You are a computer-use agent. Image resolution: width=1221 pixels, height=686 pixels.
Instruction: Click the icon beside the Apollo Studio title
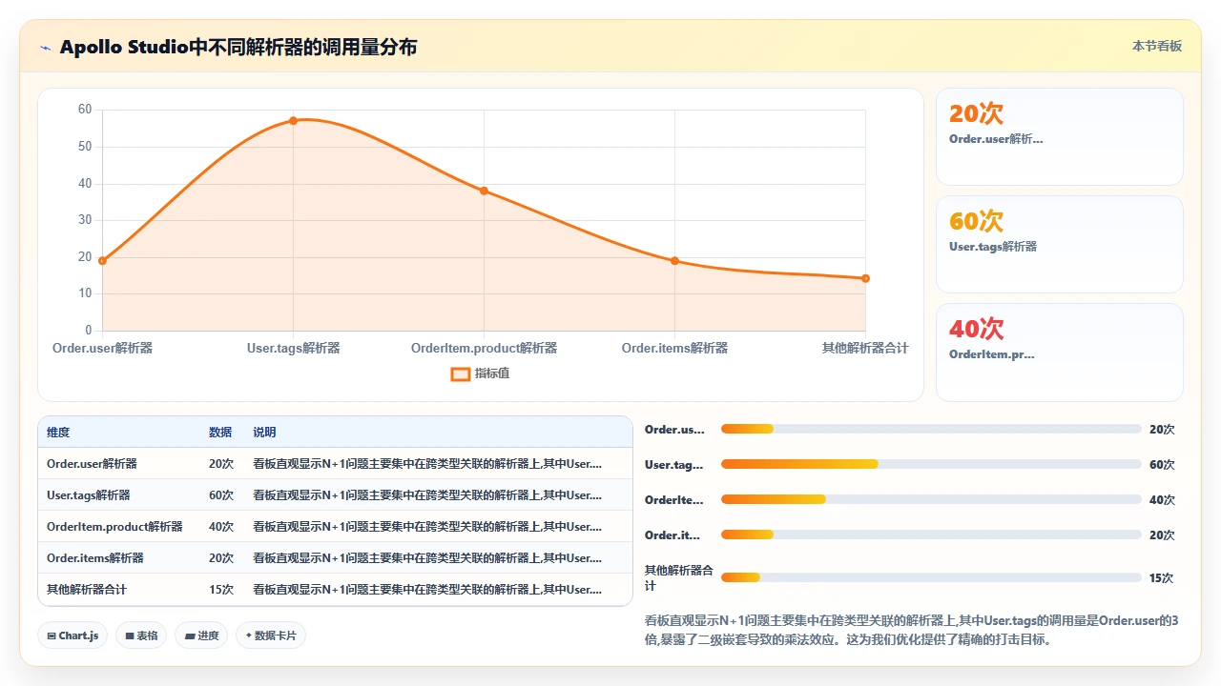45,48
